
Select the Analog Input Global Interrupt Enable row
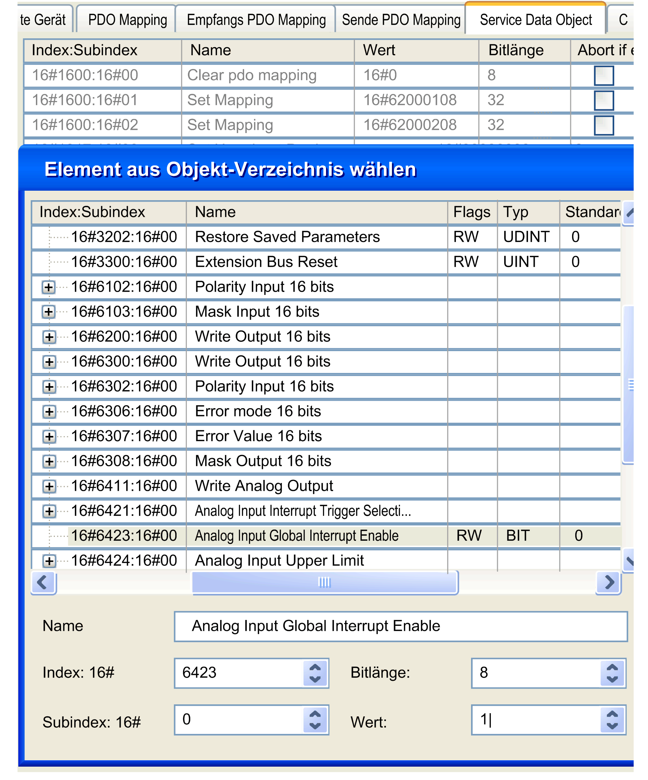(x=326, y=536)
